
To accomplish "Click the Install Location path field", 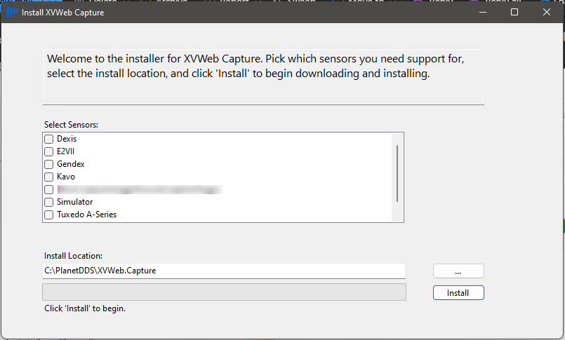I will point(224,271).
